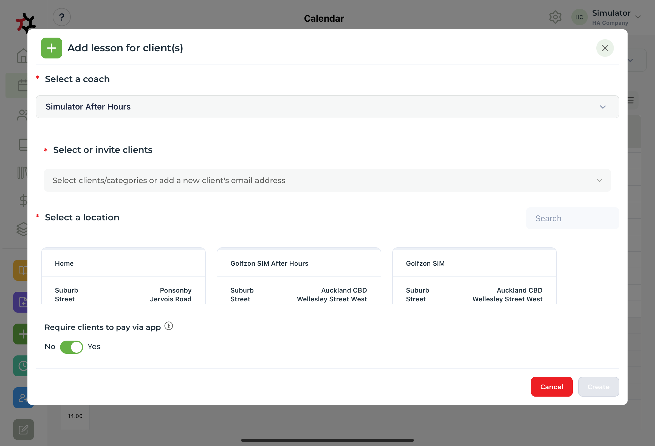Click the dollar sign payments icon
The height and width of the screenshot is (446, 655).
pyautogui.click(x=22, y=201)
